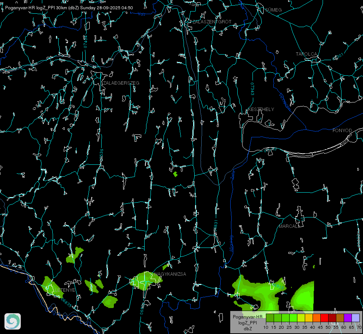Click the legend scale value 70
363x334 pixels.
pyautogui.click(x=359, y=327)
